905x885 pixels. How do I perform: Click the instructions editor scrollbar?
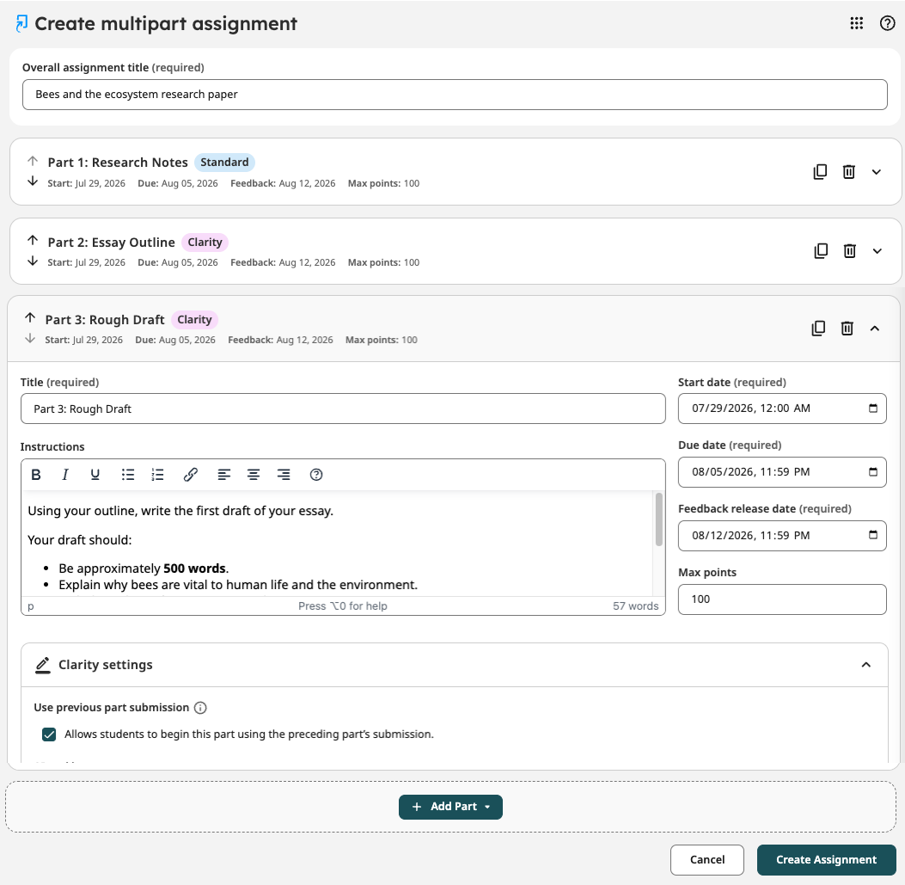[x=658, y=519]
